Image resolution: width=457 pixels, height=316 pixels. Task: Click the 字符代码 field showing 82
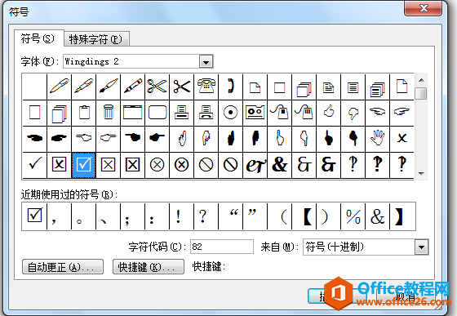222,247
